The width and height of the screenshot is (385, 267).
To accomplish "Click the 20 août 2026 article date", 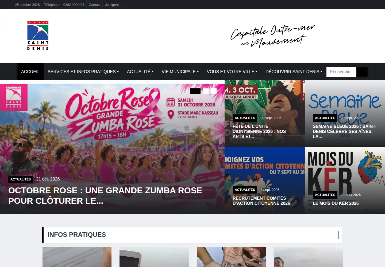I will (x=351, y=195).
